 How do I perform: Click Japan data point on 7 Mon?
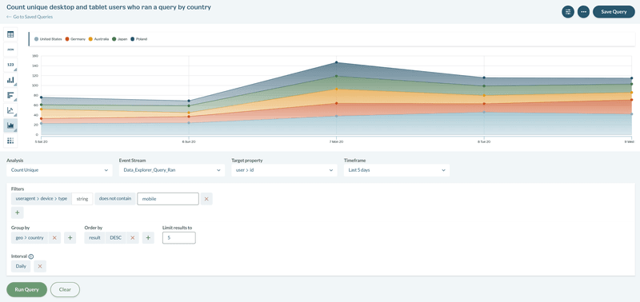click(x=336, y=76)
